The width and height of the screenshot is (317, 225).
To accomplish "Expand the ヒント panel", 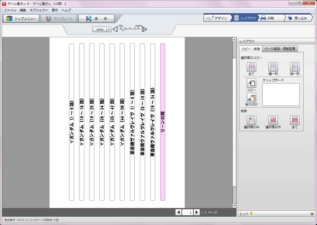I will 312,213.
